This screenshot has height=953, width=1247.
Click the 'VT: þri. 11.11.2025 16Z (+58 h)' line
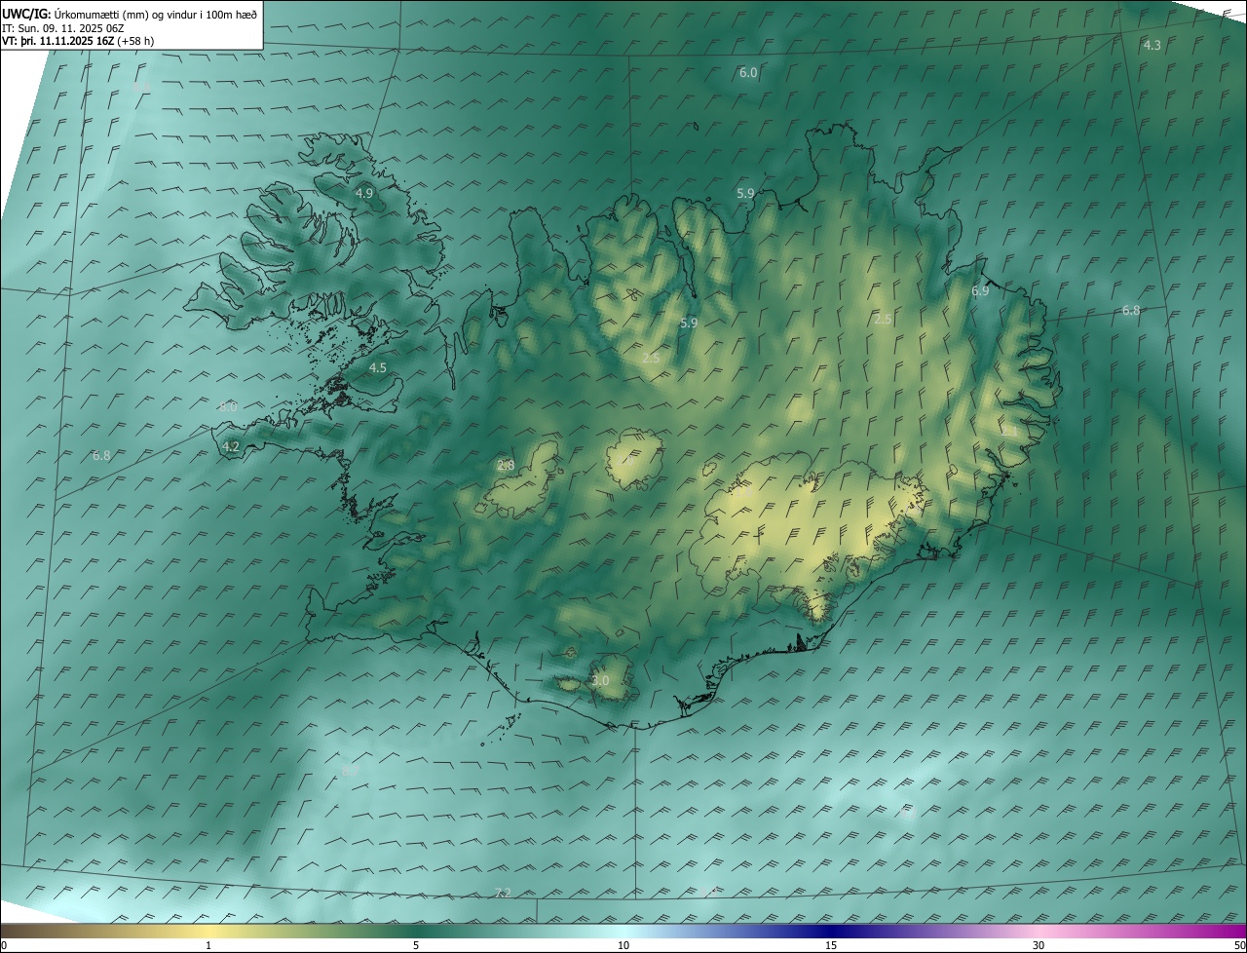point(78,41)
